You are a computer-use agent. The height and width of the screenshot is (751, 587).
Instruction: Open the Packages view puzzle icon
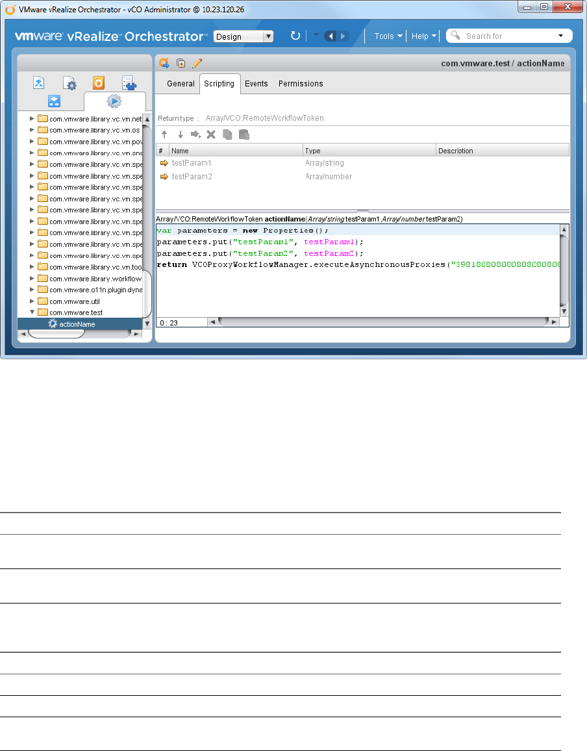click(x=129, y=83)
